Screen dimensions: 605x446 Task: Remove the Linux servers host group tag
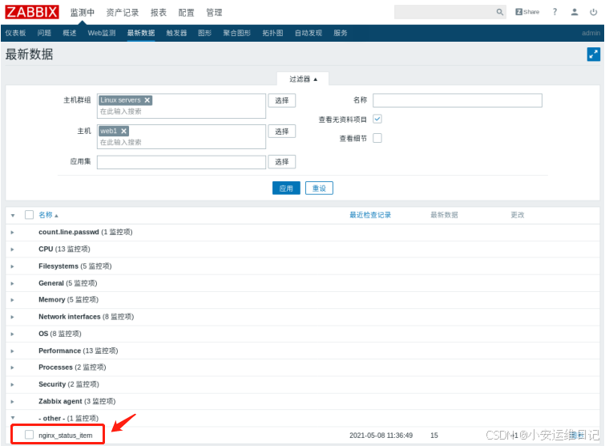pos(147,100)
